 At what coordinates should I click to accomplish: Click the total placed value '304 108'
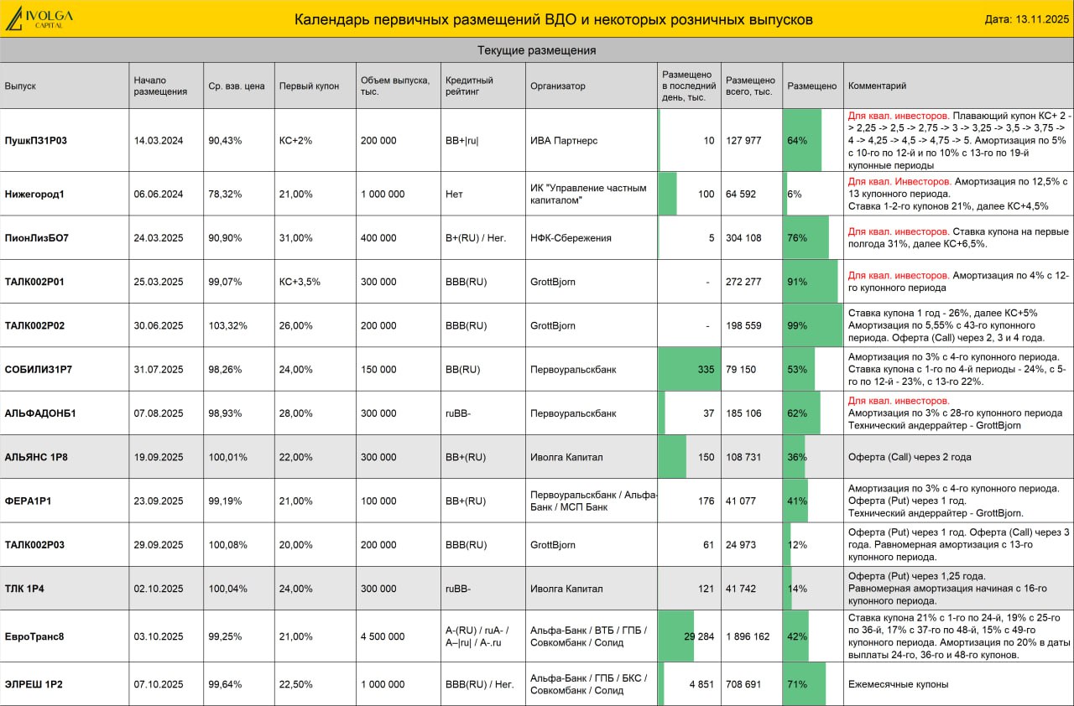(x=744, y=237)
